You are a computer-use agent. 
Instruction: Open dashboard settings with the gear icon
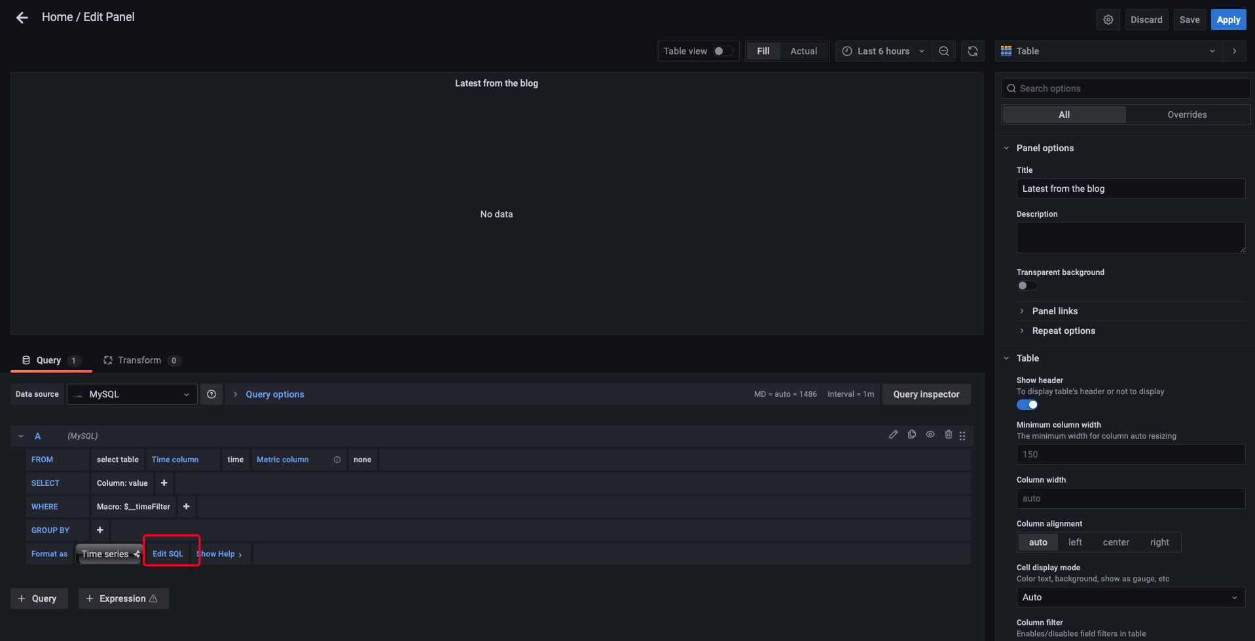(x=1108, y=19)
